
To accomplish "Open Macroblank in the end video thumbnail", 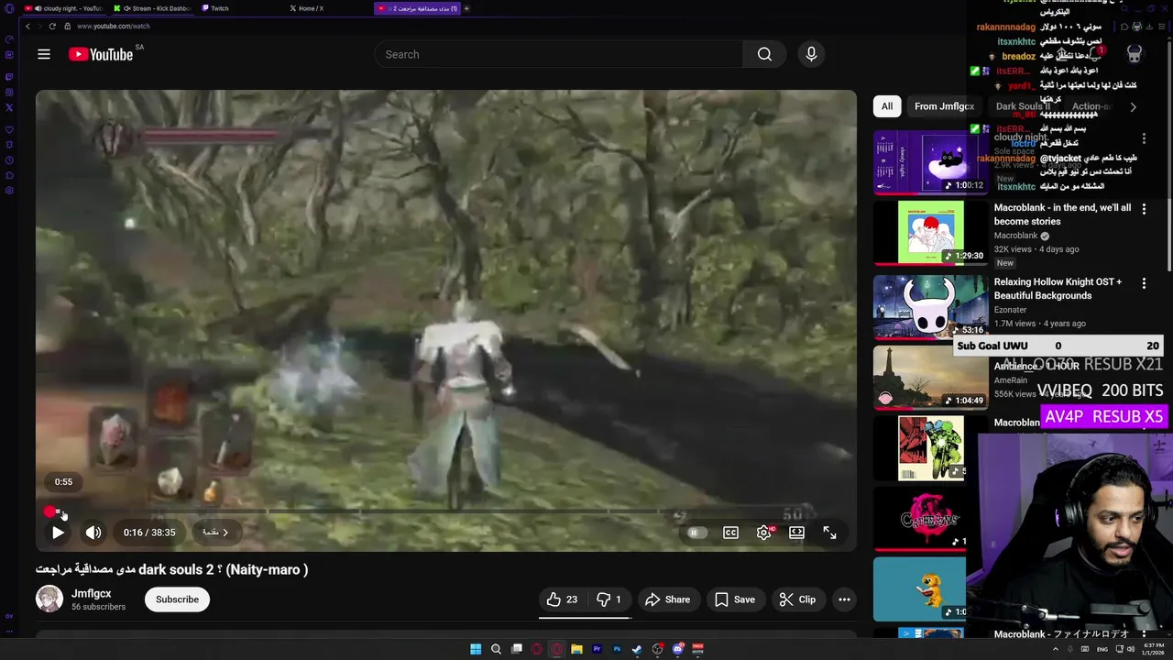I will pos(931,233).
